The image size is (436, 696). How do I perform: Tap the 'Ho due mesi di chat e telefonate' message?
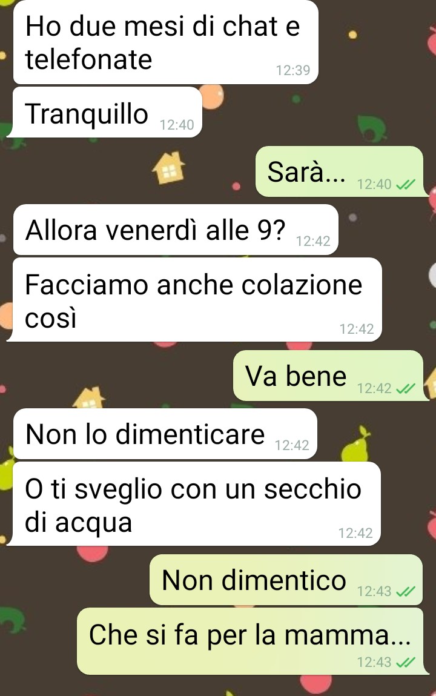tap(166, 42)
